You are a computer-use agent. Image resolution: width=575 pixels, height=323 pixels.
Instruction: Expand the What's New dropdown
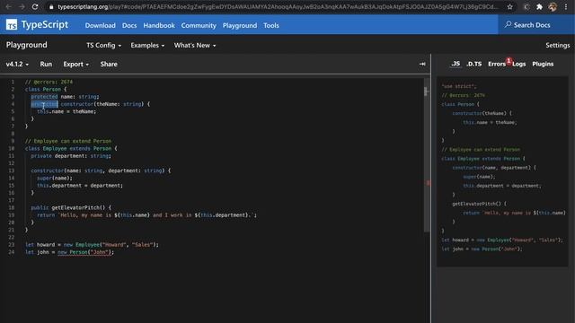pyautogui.click(x=195, y=45)
